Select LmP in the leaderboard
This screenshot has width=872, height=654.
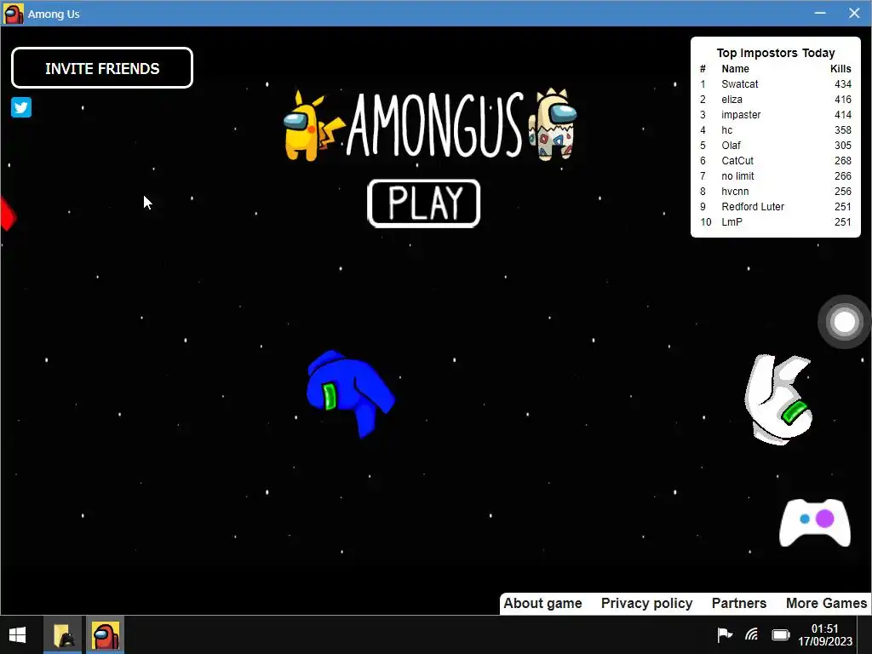[731, 222]
